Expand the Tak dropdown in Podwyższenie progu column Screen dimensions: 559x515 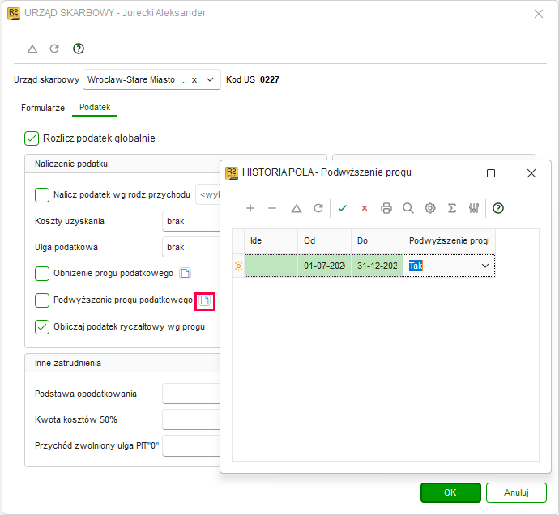[484, 266]
